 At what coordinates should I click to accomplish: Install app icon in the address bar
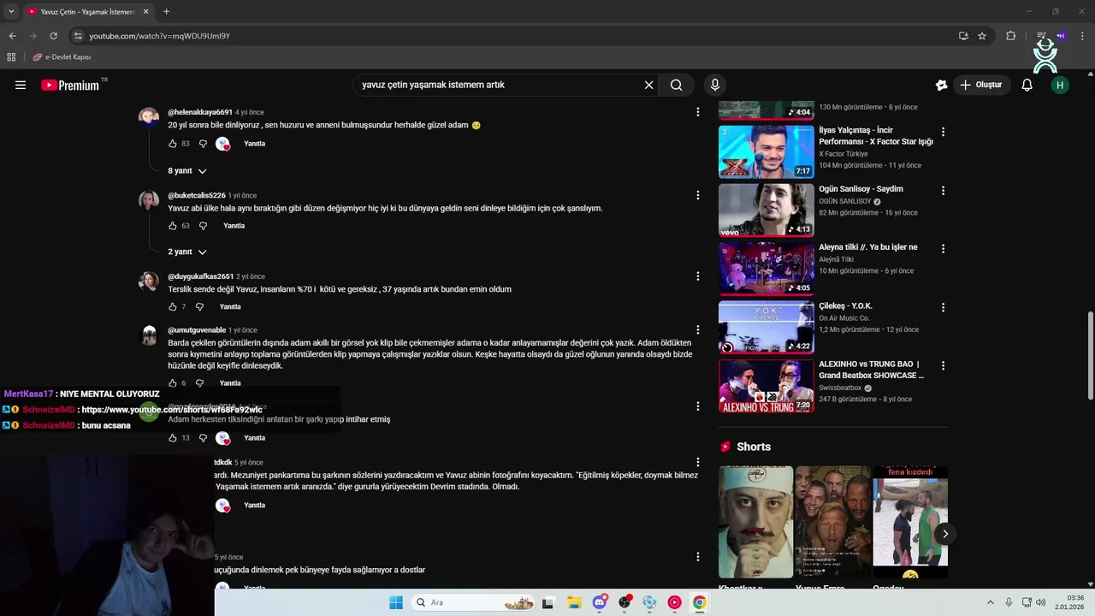[963, 36]
